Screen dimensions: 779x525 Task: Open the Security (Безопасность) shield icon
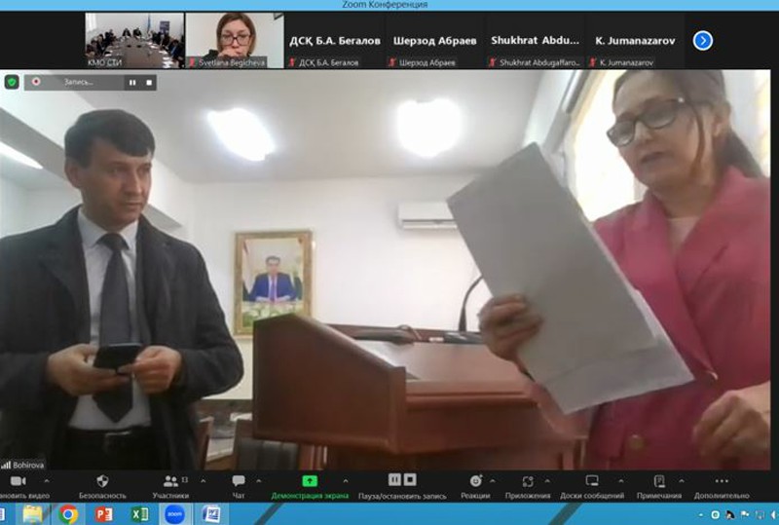click(102, 481)
